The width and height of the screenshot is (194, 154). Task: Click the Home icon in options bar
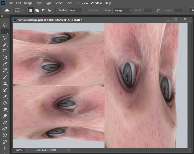tap(7, 10)
